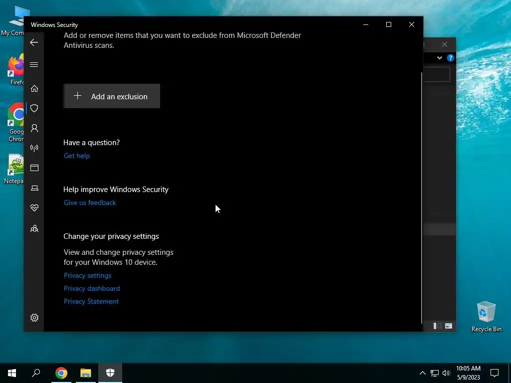This screenshot has width=511, height=383.
Task: Select Notepad++ desktop shortcut
Action: point(13,169)
